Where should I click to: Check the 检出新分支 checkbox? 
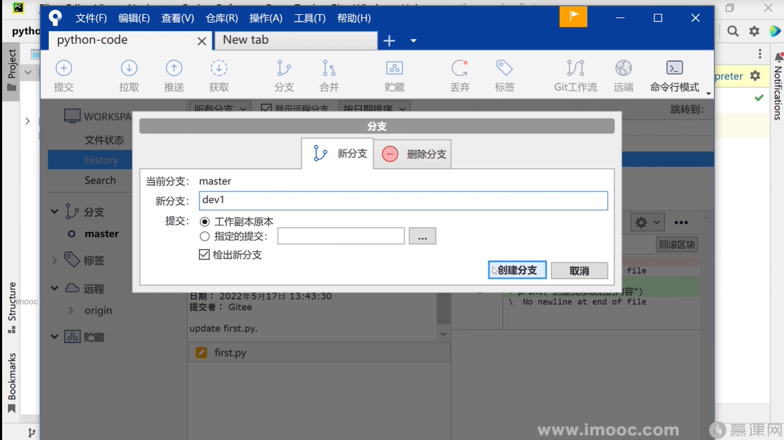(204, 255)
